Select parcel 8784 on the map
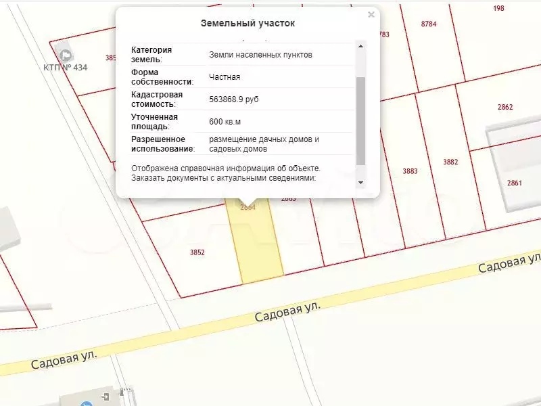 click(429, 24)
